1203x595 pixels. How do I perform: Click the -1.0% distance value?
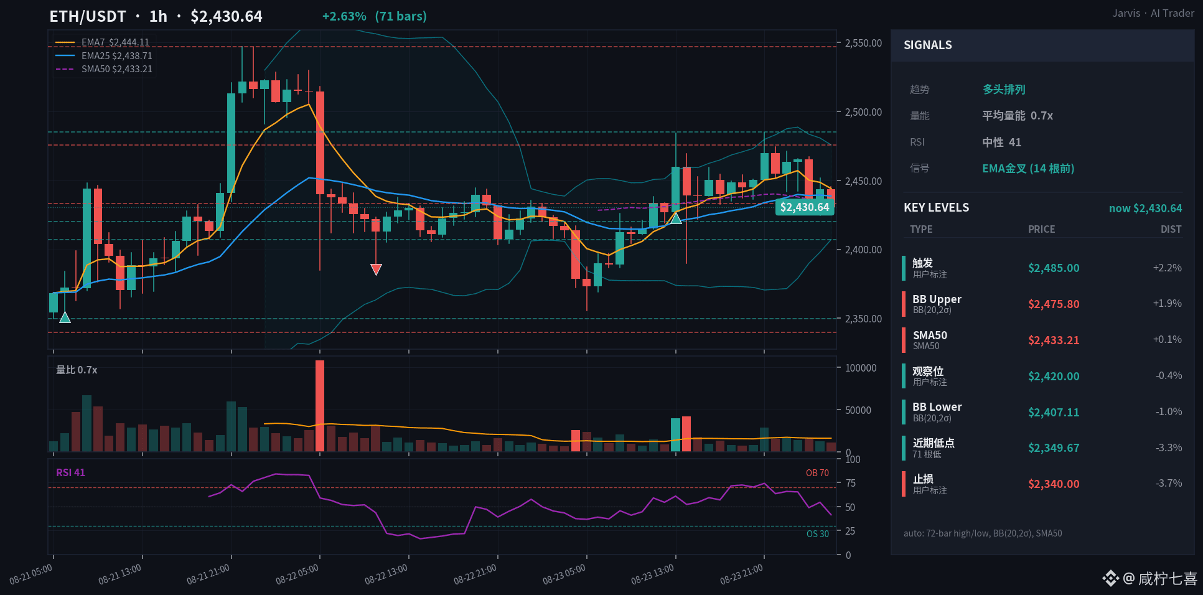[1168, 411]
